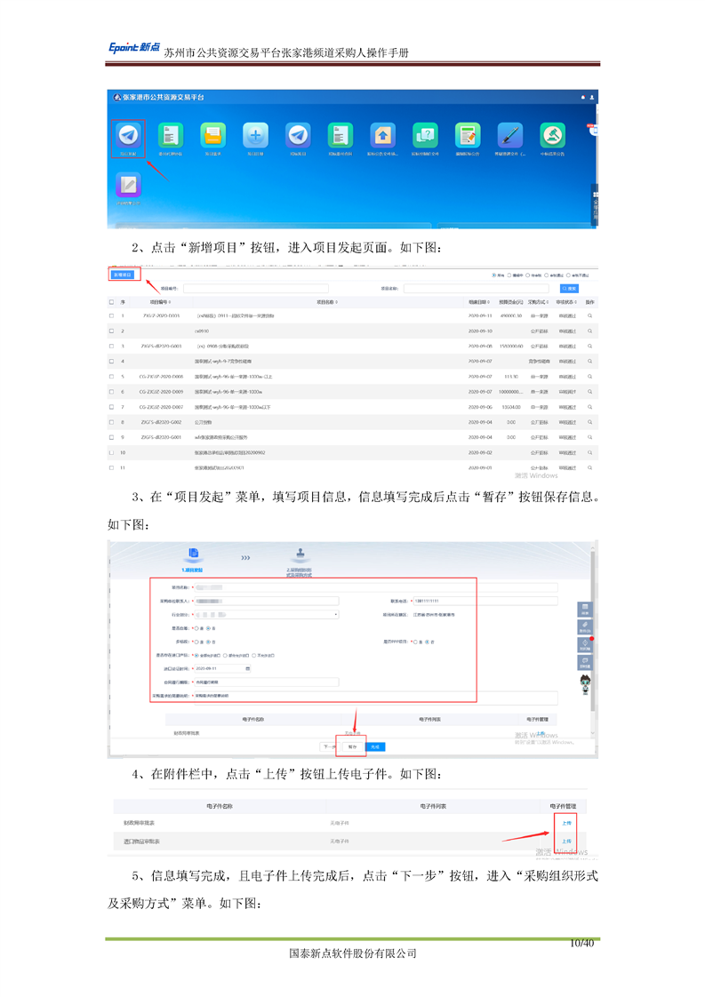Open the gavel stamp icon
The height and width of the screenshot is (997, 705).
pyautogui.click(x=552, y=136)
